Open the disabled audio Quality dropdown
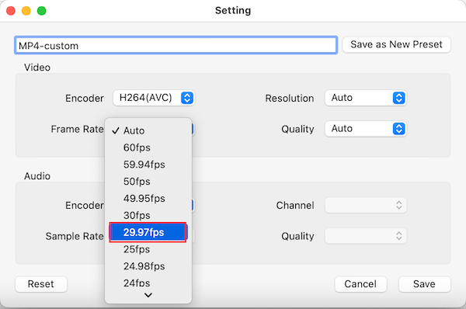This screenshot has height=309, width=466. pyautogui.click(x=366, y=236)
